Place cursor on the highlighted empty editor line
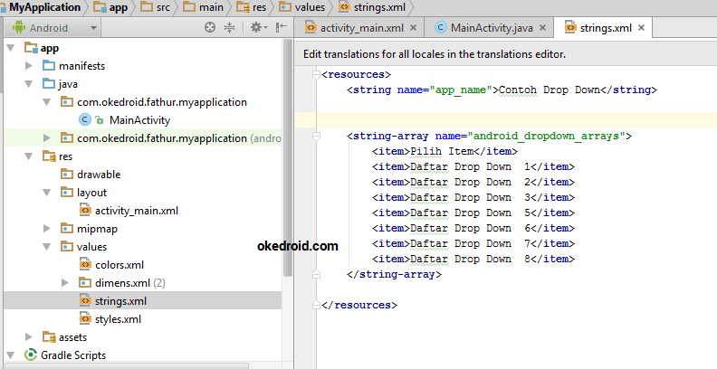 (505, 119)
